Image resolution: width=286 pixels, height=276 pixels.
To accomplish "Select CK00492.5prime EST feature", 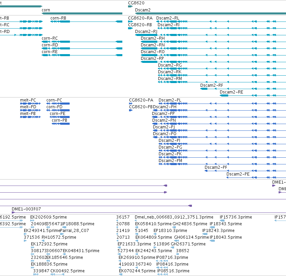I will click(x=68, y=271).
